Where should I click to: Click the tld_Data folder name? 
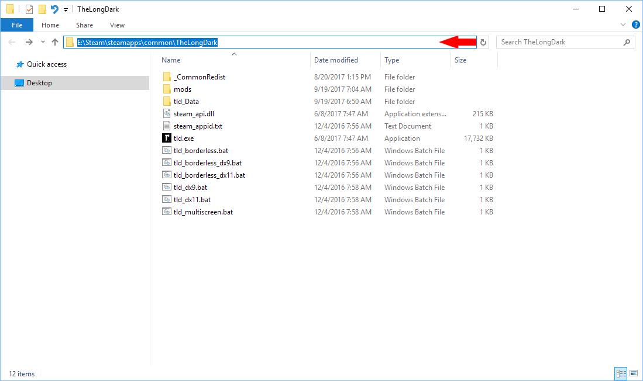pos(186,102)
